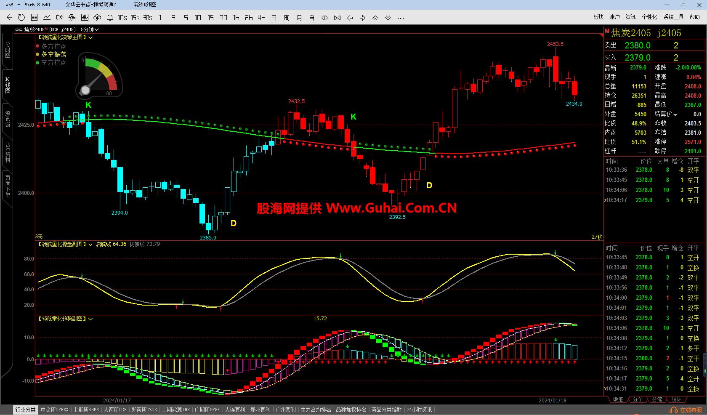This screenshot has width=707, height=415.
Task: Select the 1h timeframe button
Action: [x=236, y=18]
